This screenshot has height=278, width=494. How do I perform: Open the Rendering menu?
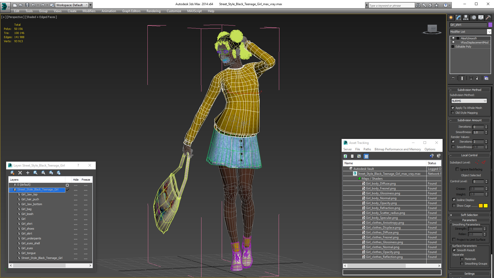(x=153, y=11)
